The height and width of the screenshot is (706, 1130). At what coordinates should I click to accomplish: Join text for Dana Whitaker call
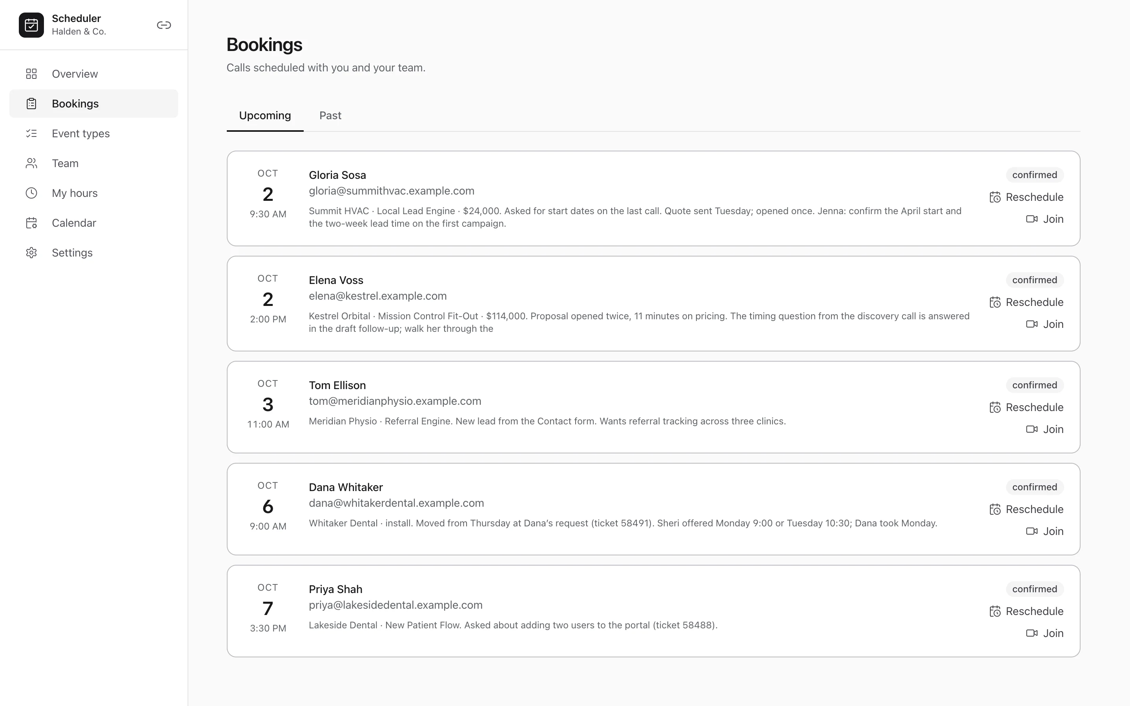[1053, 531]
